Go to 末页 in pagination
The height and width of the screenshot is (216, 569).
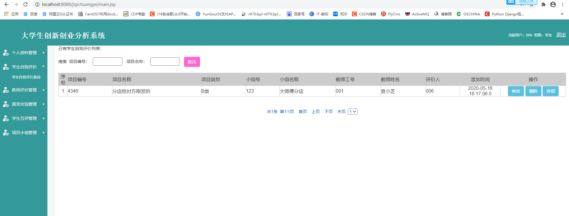click(x=341, y=112)
